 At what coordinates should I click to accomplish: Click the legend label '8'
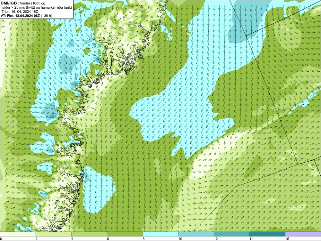[144, 239]
